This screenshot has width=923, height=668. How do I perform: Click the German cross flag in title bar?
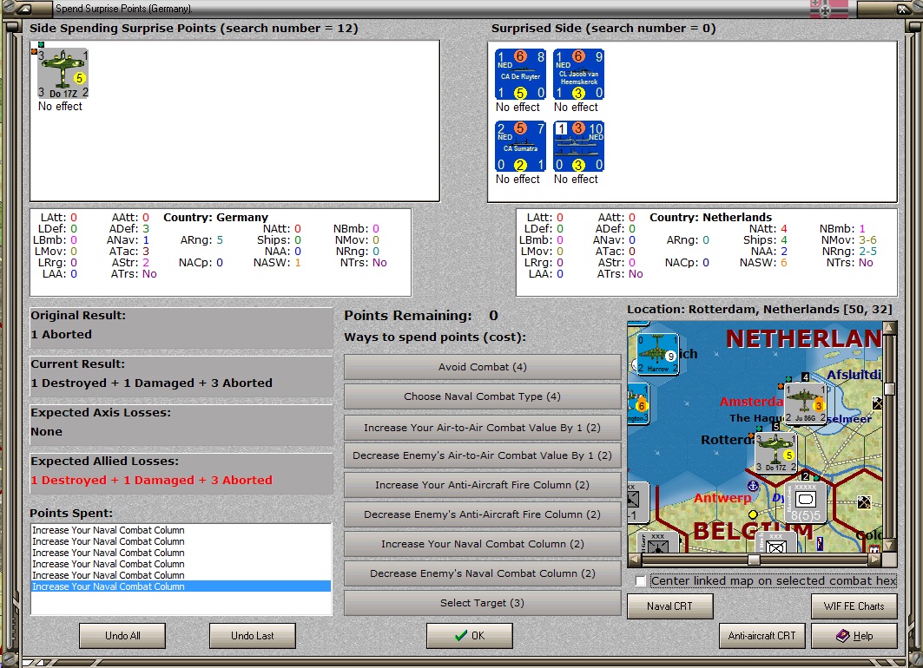[x=828, y=9]
